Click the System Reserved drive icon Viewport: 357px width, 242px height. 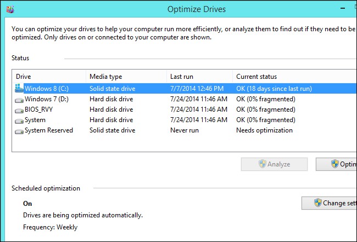[19, 131]
